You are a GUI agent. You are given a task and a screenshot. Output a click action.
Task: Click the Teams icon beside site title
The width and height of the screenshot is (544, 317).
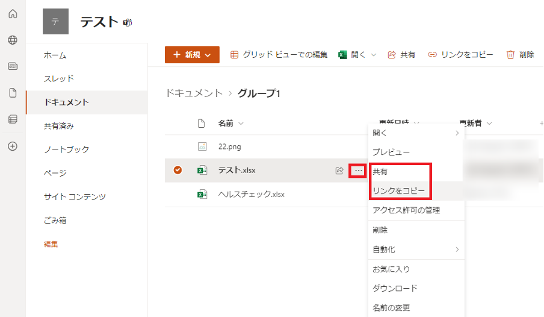(128, 23)
